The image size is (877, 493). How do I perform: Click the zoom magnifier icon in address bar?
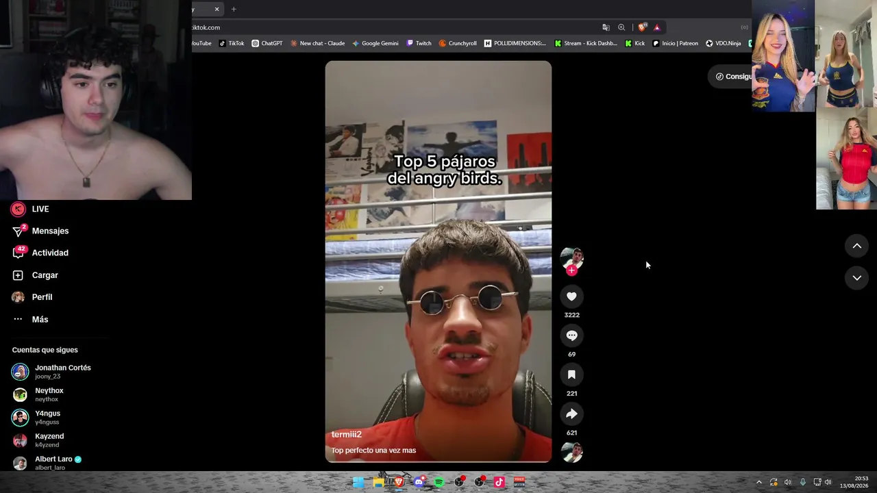(x=621, y=27)
